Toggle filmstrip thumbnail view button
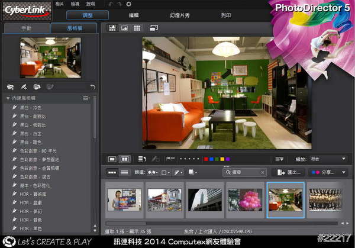 point(112,172)
